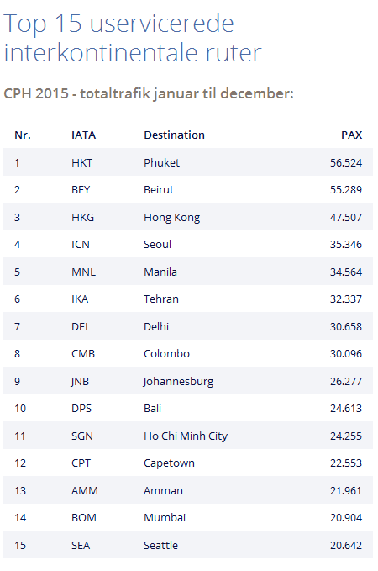Click the AMM IATA code

pyautogui.click(x=84, y=490)
